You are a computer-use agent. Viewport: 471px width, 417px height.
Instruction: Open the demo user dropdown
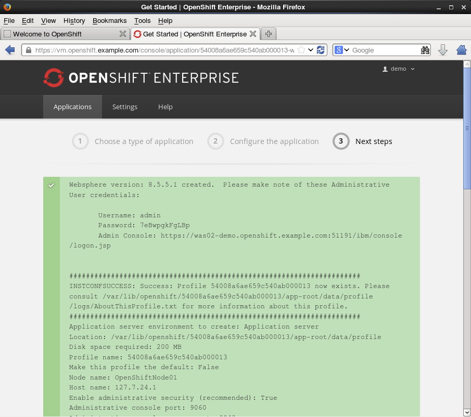coord(398,69)
